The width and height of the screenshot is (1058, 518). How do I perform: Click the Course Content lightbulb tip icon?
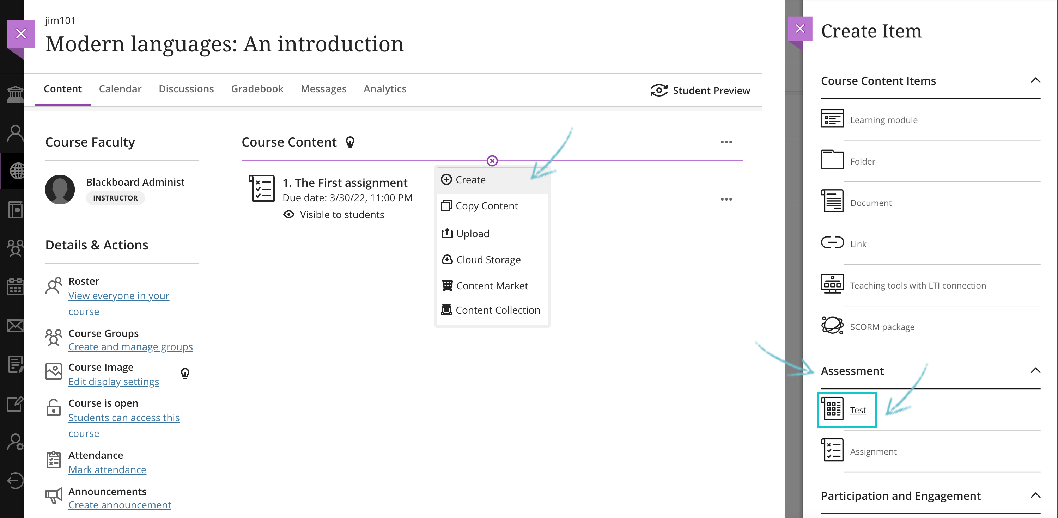(350, 142)
